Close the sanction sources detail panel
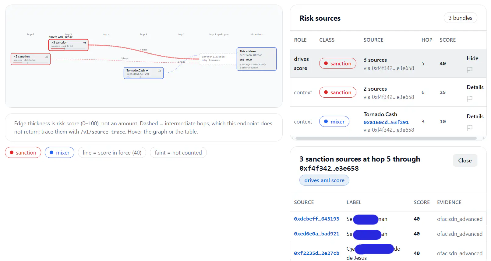 [465, 160]
